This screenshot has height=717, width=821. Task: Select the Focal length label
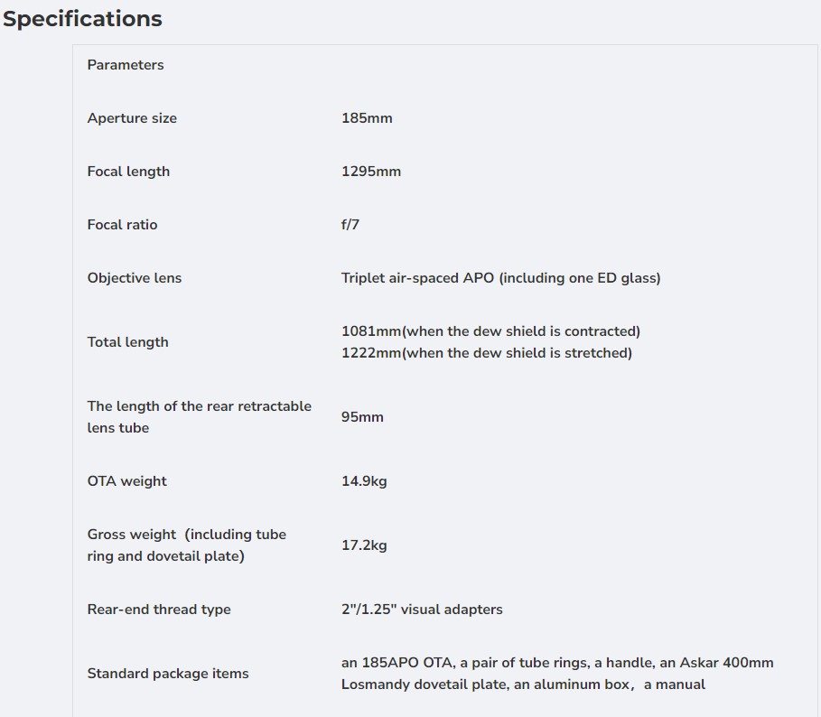click(x=128, y=172)
